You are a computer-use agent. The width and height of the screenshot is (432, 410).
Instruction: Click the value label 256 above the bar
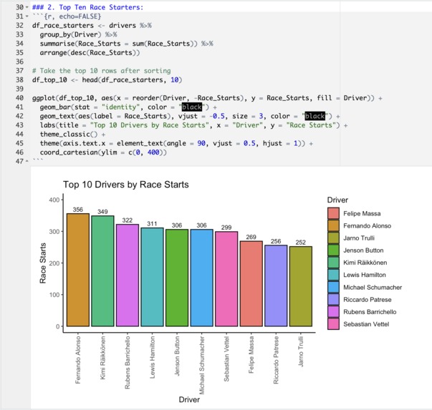276,241
